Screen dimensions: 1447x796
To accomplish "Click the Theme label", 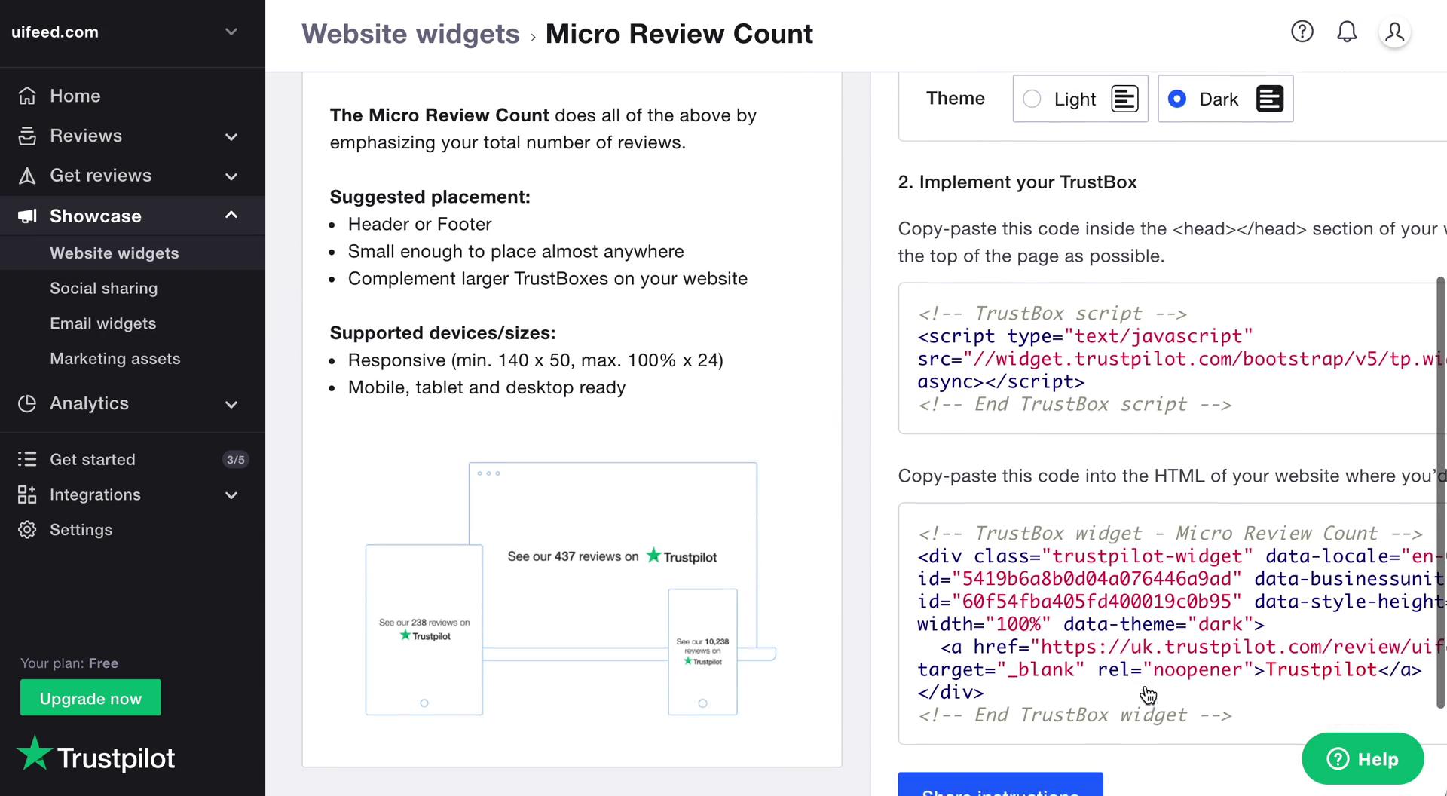I will (x=956, y=98).
